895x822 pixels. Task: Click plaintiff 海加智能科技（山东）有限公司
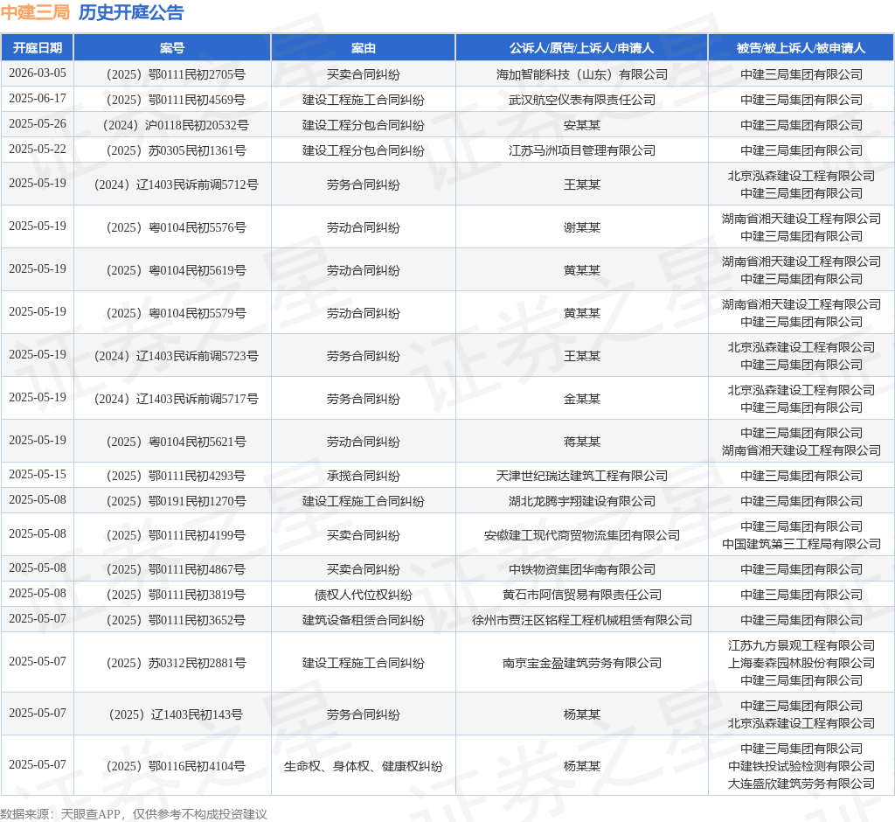point(581,74)
